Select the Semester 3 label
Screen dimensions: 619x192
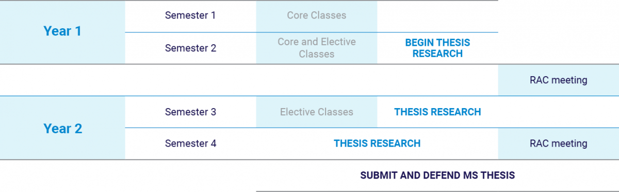[190, 112]
